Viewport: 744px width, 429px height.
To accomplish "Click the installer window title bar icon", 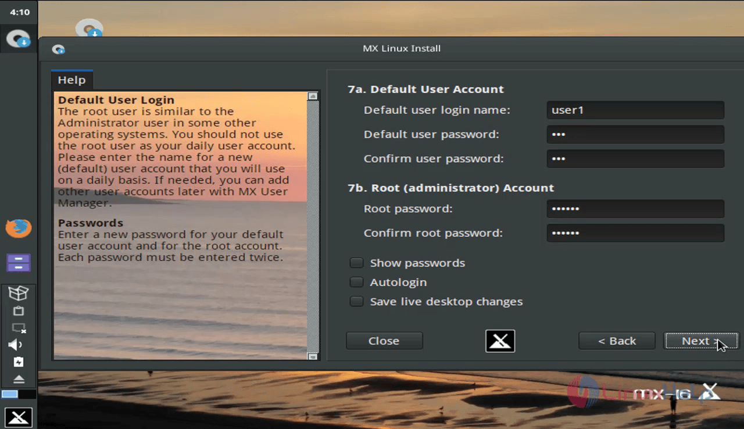I will [x=58, y=49].
